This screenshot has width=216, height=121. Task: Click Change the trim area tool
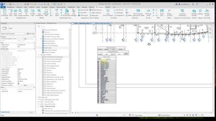click(x=67, y=13)
